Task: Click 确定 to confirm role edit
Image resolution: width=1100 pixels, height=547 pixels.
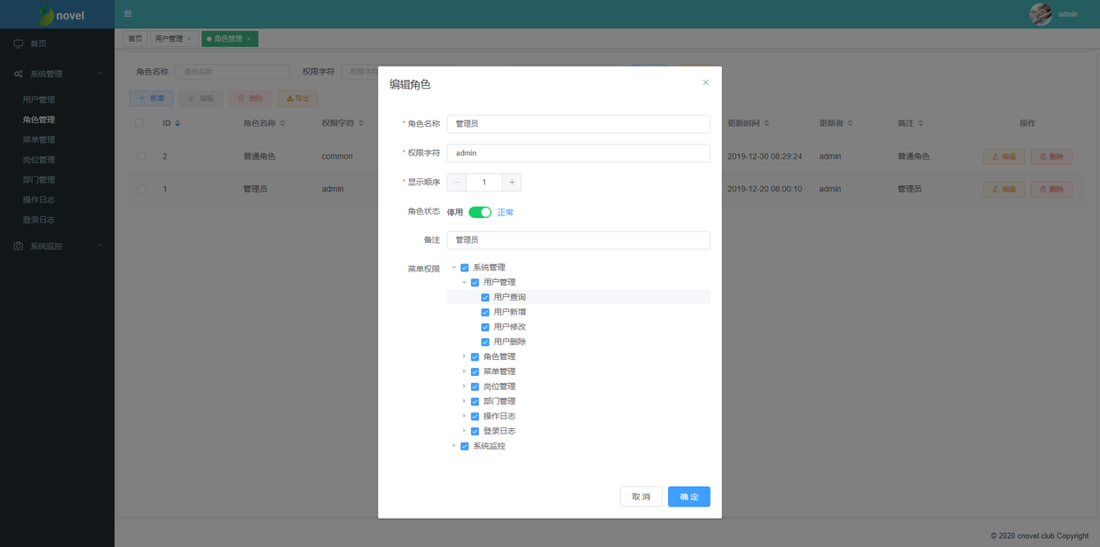Action: click(x=689, y=496)
